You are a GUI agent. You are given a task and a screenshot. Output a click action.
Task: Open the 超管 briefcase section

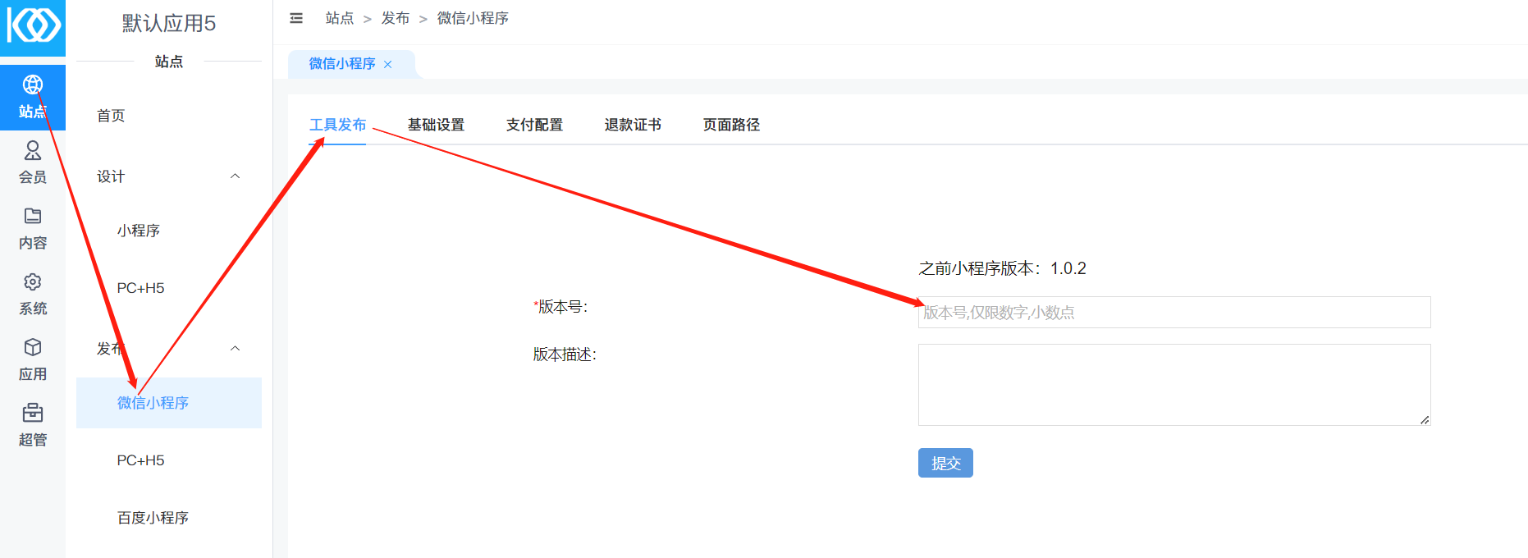(33, 425)
